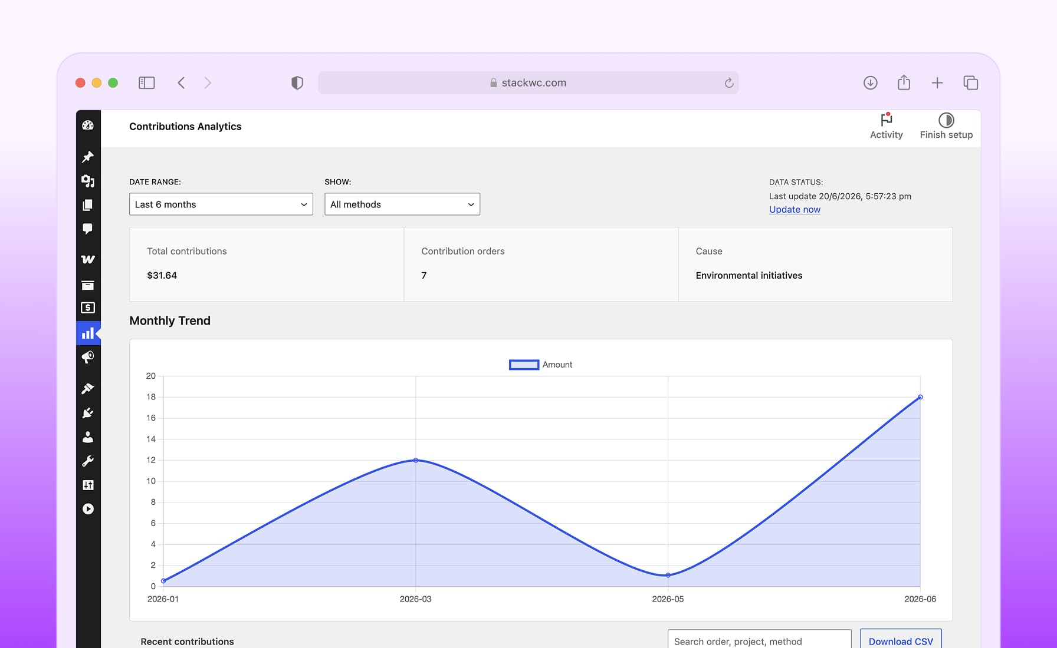Screen dimensions: 1057x648
Task: Open the browser share menu
Action: 904,82
